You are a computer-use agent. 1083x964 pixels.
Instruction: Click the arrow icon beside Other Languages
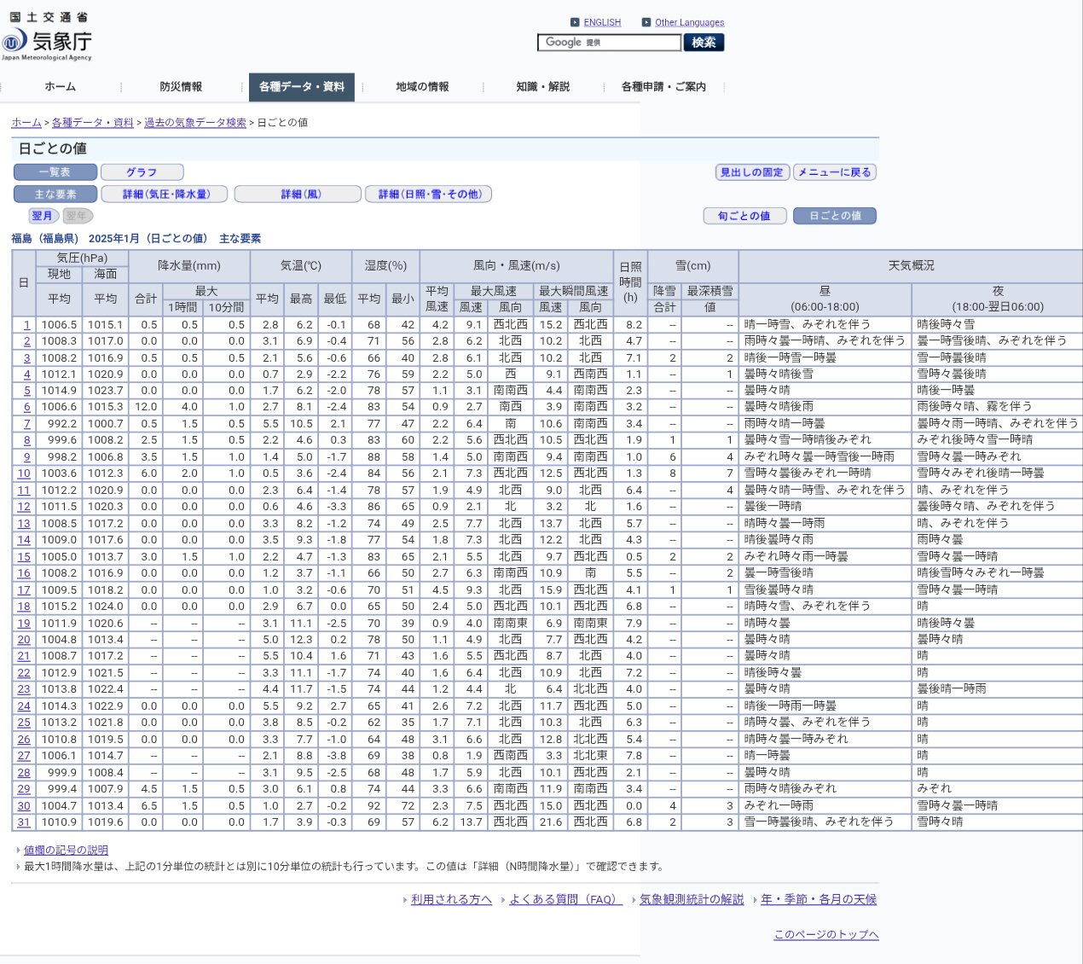[x=646, y=22]
